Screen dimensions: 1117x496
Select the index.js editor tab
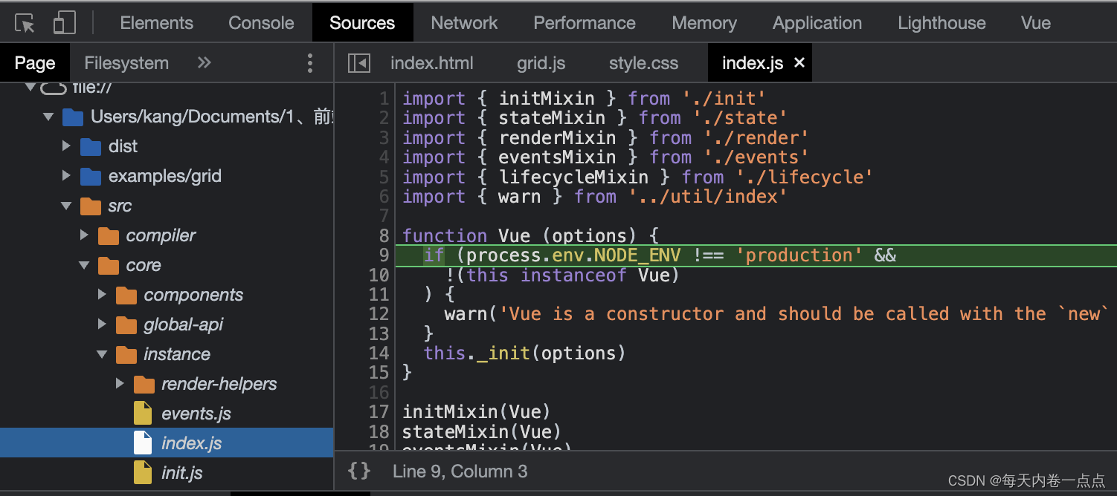click(x=753, y=63)
